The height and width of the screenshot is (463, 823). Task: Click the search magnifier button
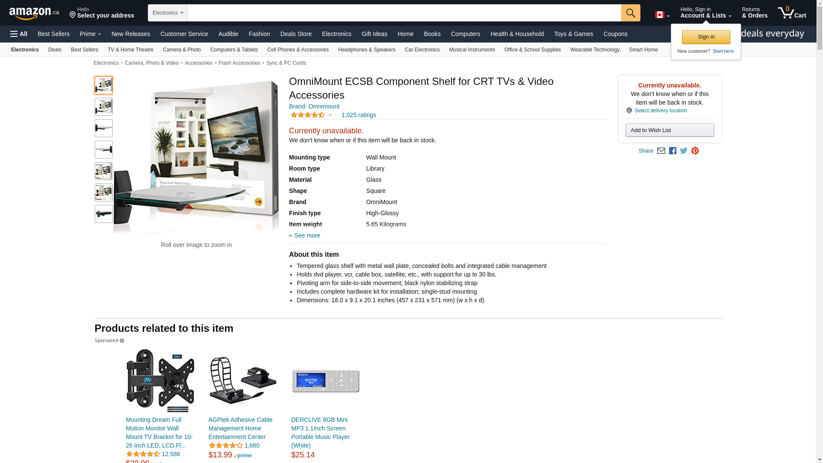[631, 13]
